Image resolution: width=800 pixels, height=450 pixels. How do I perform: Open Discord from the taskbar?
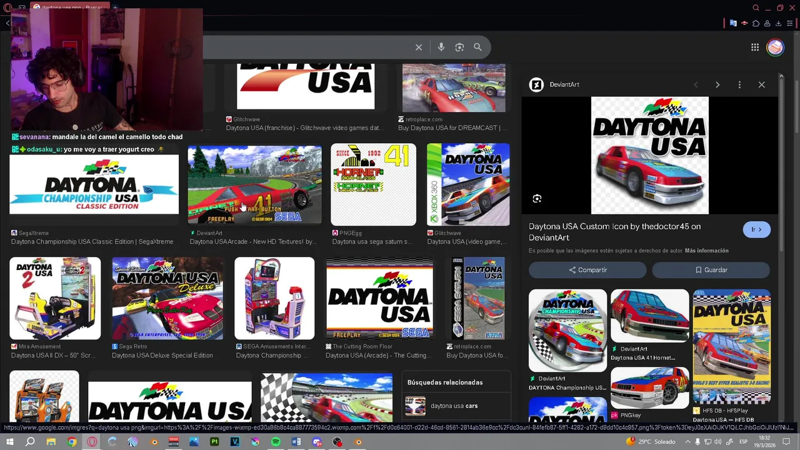point(317,442)
